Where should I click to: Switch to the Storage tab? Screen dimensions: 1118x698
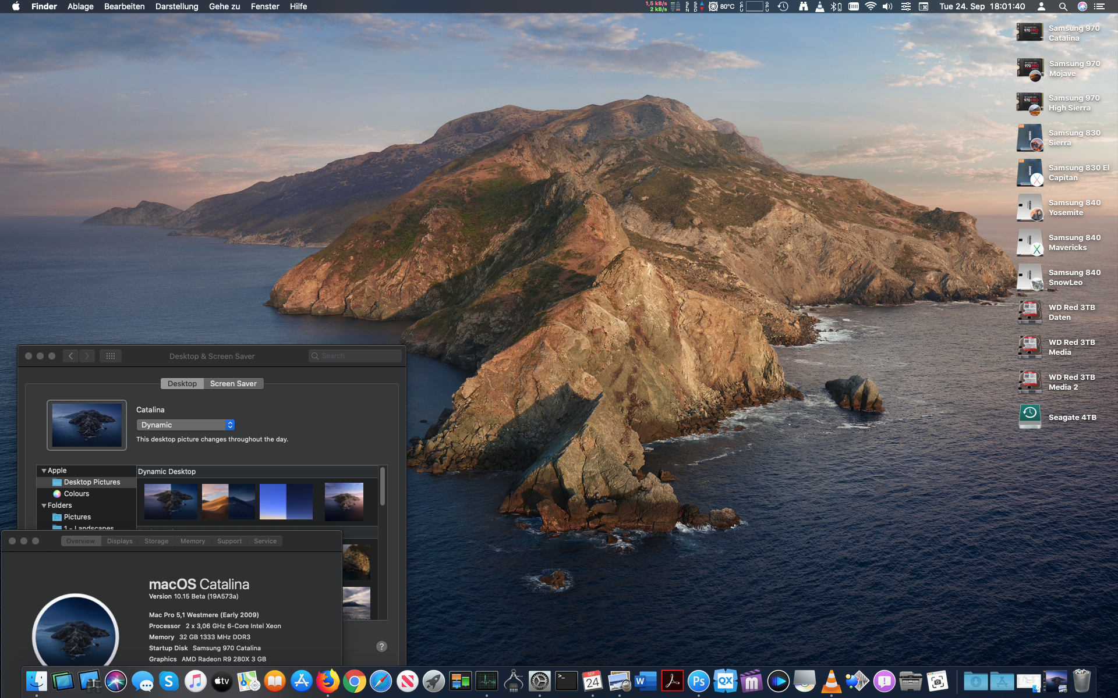tap(156, 541)
